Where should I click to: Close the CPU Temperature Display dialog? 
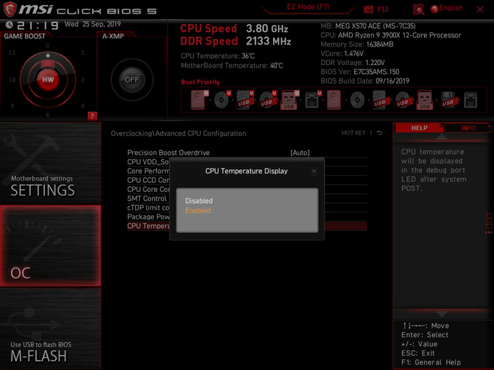tap(314, 171)
